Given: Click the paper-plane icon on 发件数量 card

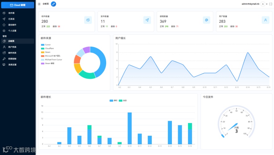Looking at the screenshot, I should point(147,20).
